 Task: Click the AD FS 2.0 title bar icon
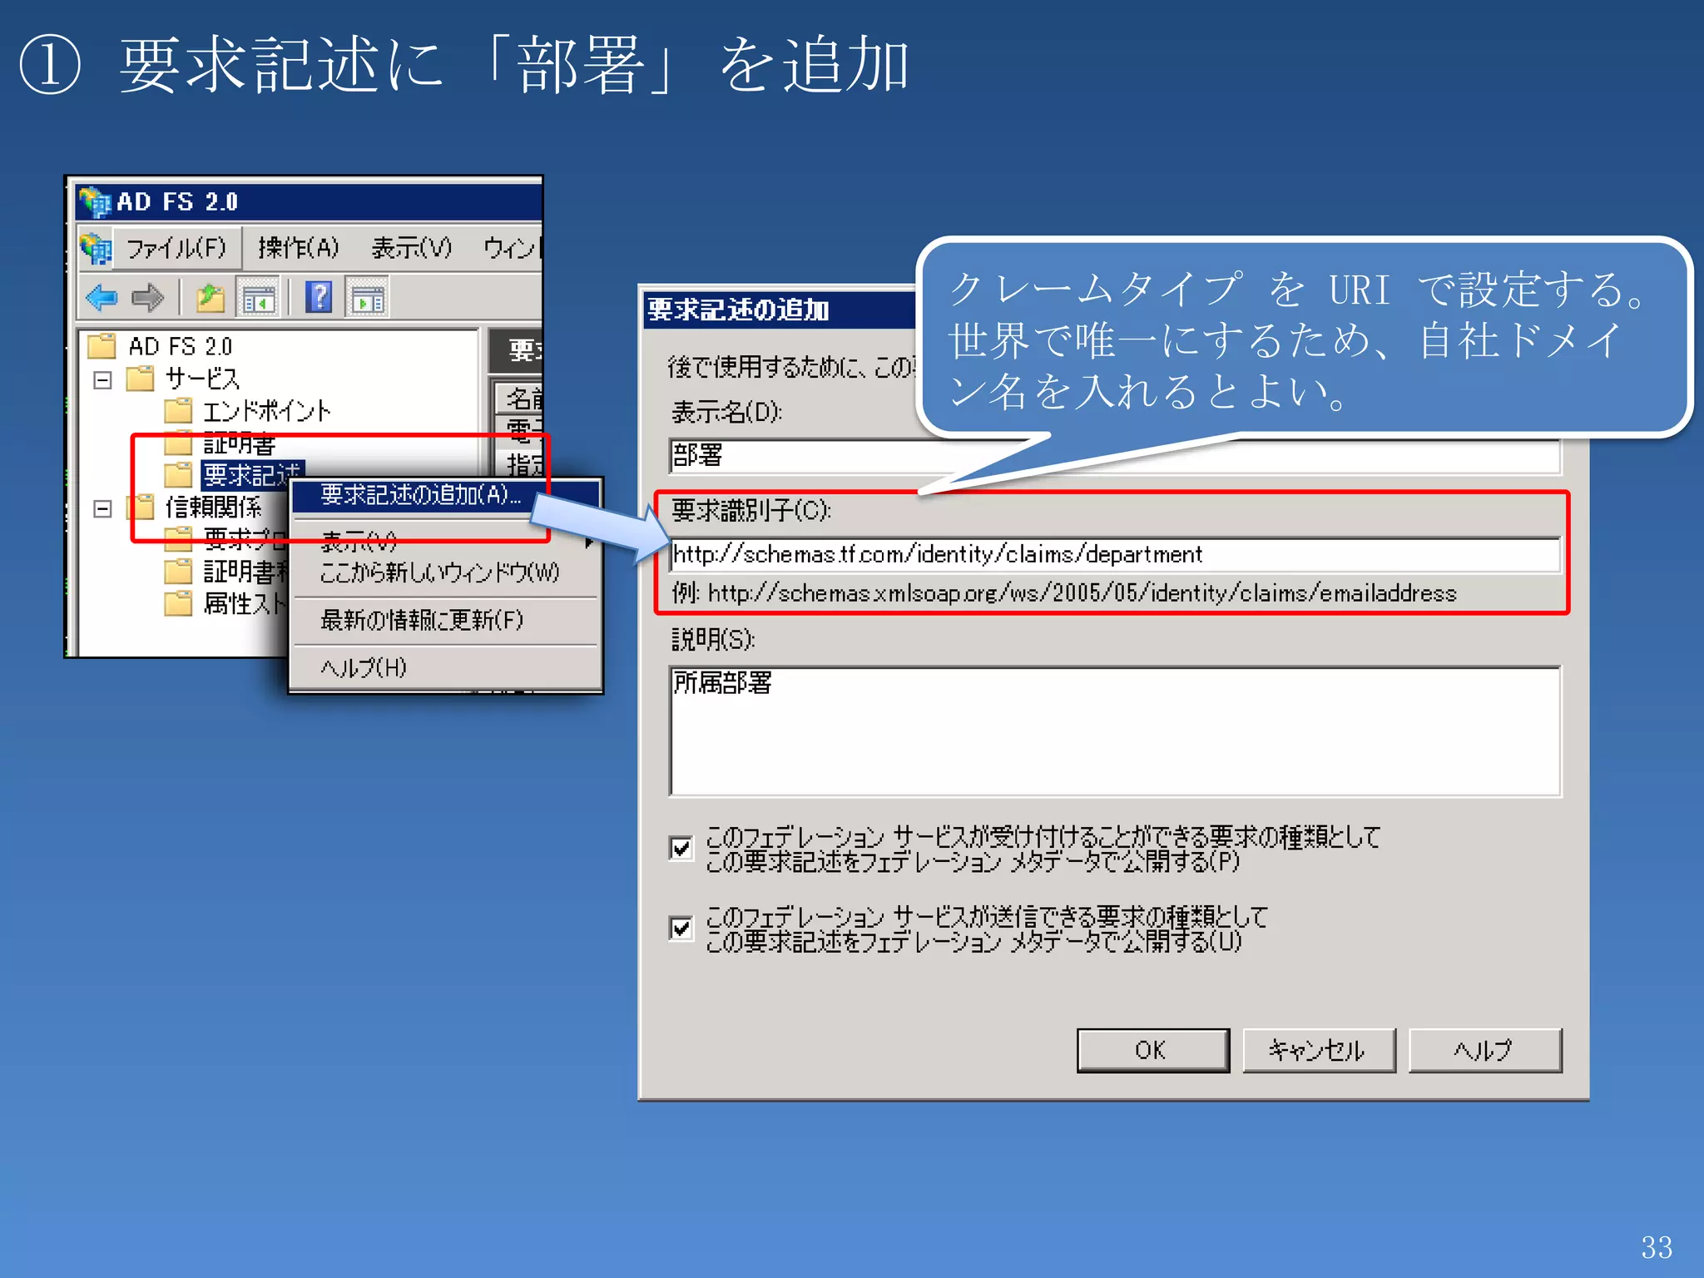[95, 202]
